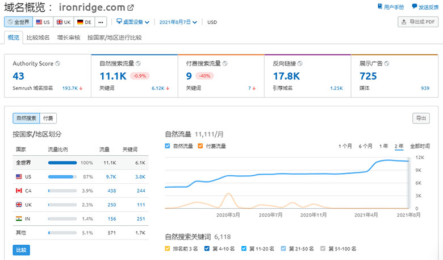Screen dimensions: 443x260
Task: Open ironridge.com external link icon
Action: coord(131,7)
